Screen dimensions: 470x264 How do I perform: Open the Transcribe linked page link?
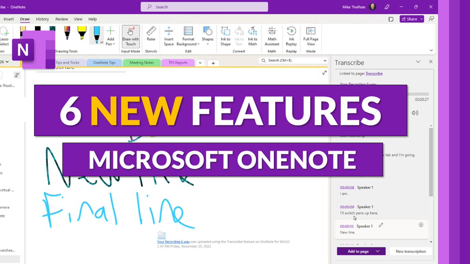point(374,74)
